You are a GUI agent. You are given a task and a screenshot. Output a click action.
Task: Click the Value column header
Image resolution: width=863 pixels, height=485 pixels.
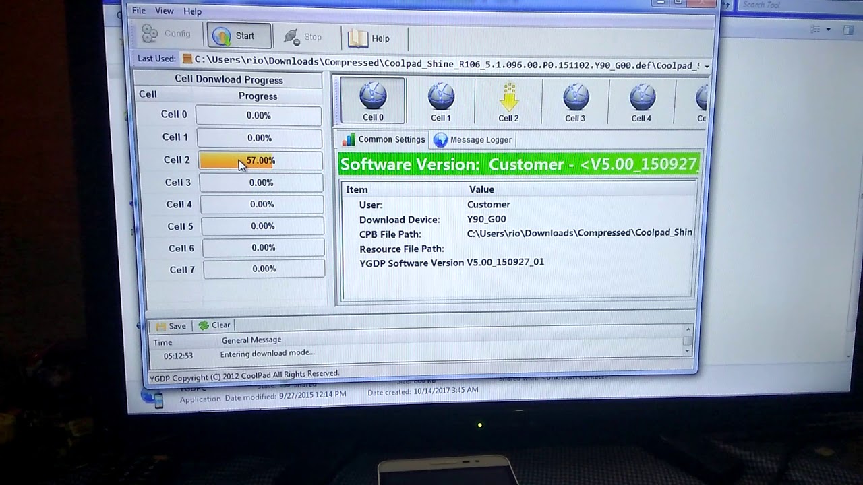(x=481, y=189)
